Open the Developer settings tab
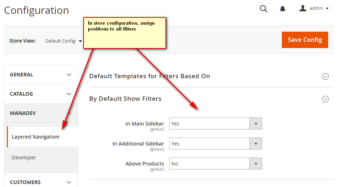341x187 pixels. (24, 158)
